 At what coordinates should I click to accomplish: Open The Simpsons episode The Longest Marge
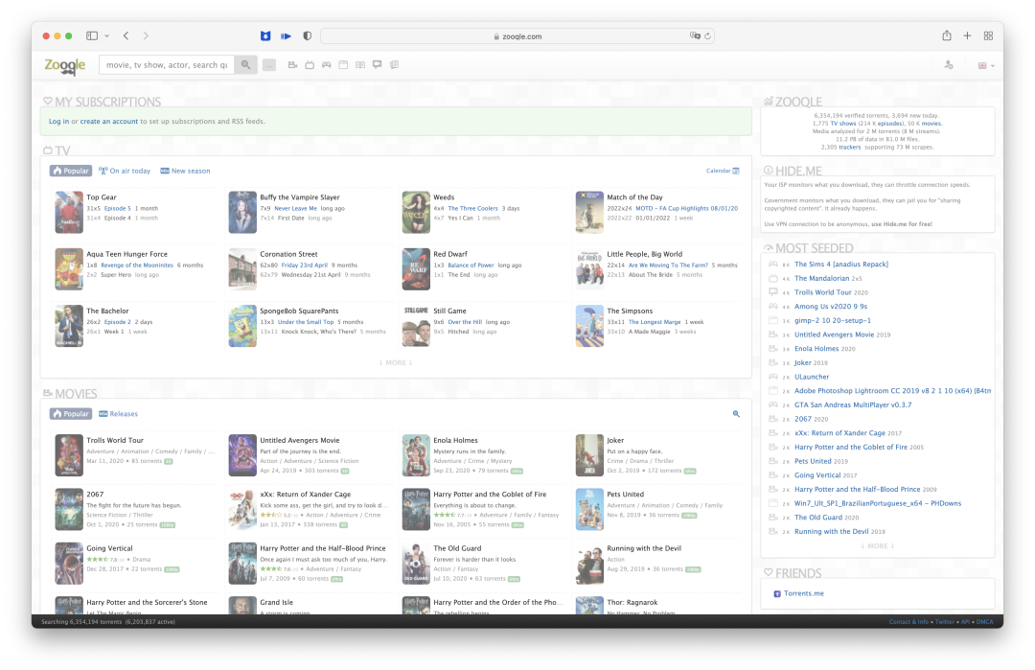click(x=655, y=322)
